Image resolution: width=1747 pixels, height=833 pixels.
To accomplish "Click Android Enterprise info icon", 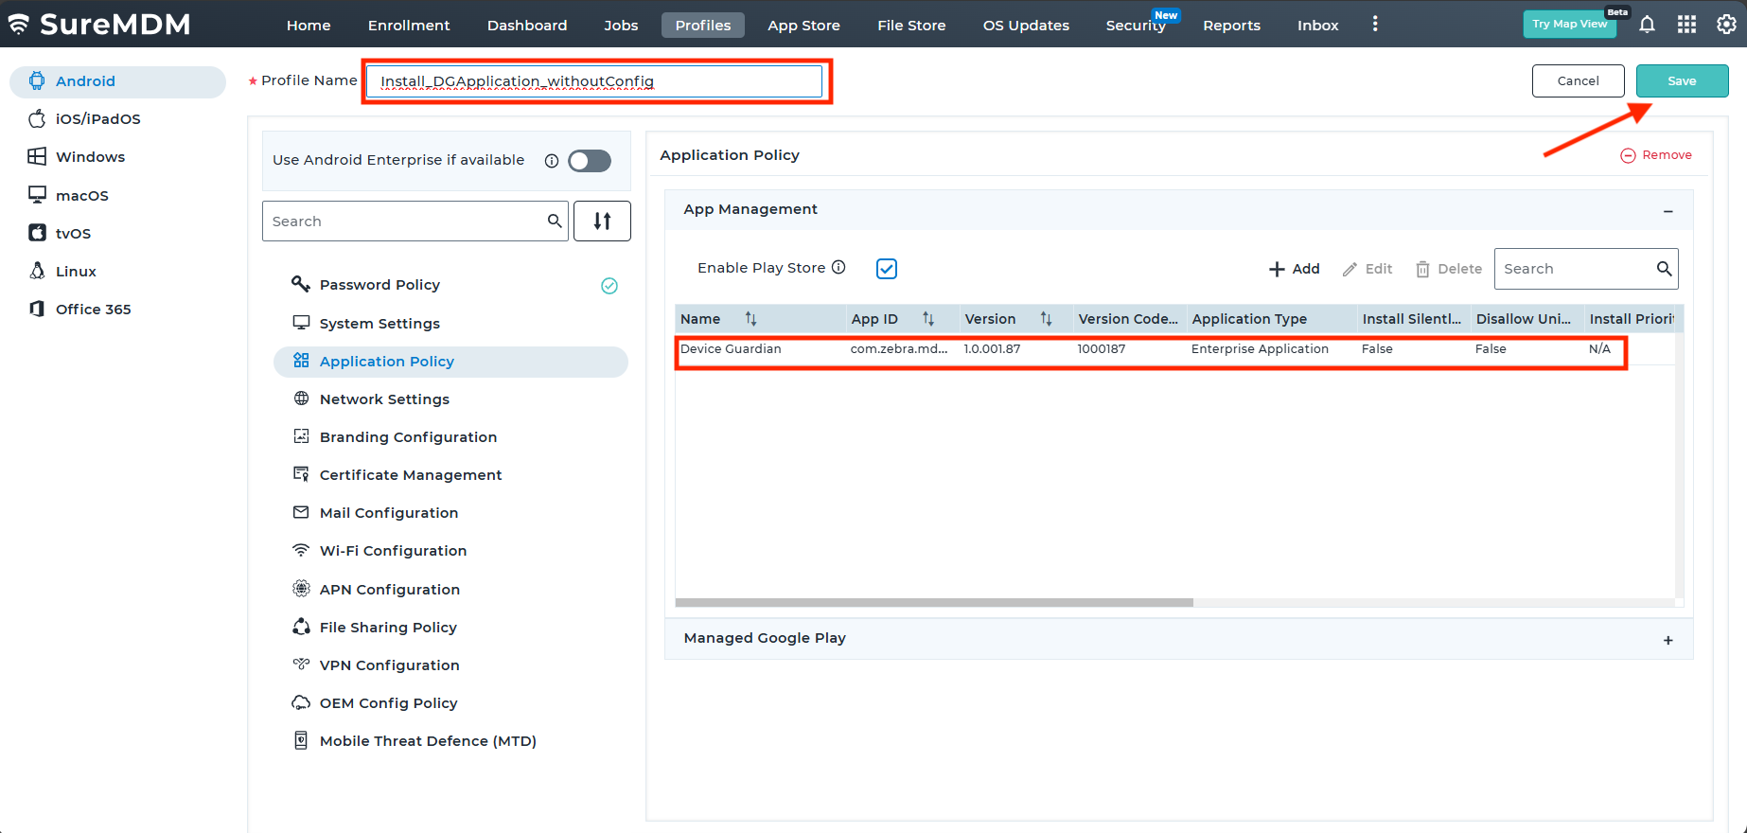I will coord(552,161).
